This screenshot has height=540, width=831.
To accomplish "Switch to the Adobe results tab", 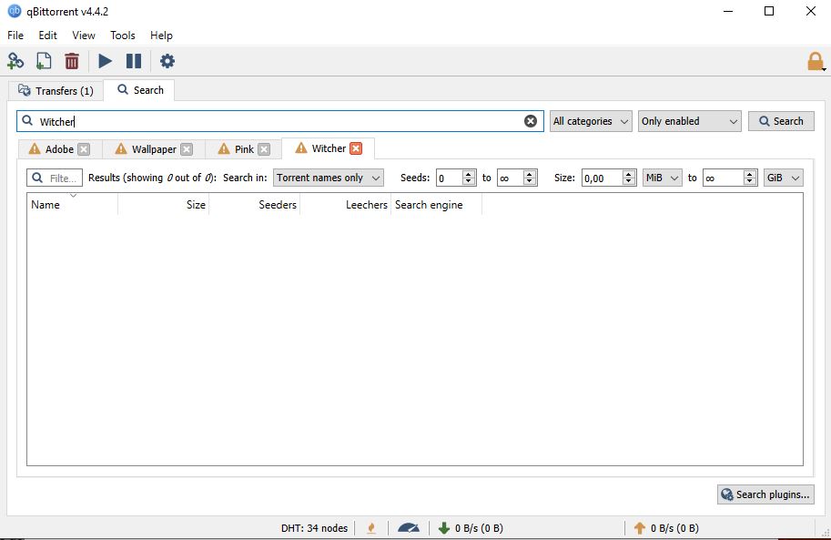I will click(59, 149).
